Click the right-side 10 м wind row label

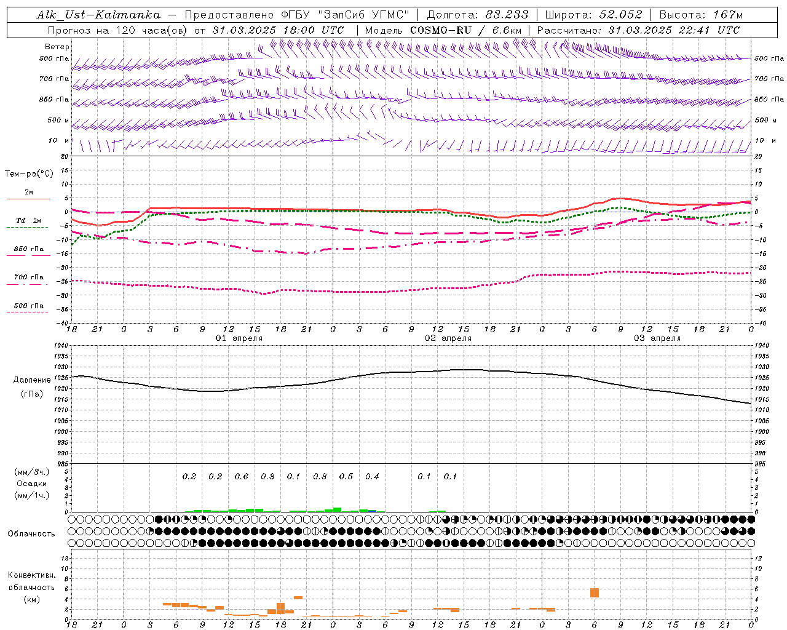pos(765,140)
